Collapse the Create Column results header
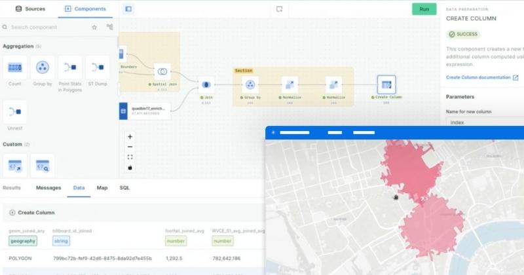Viewport: 524px width, 275px height. point(12,213)
